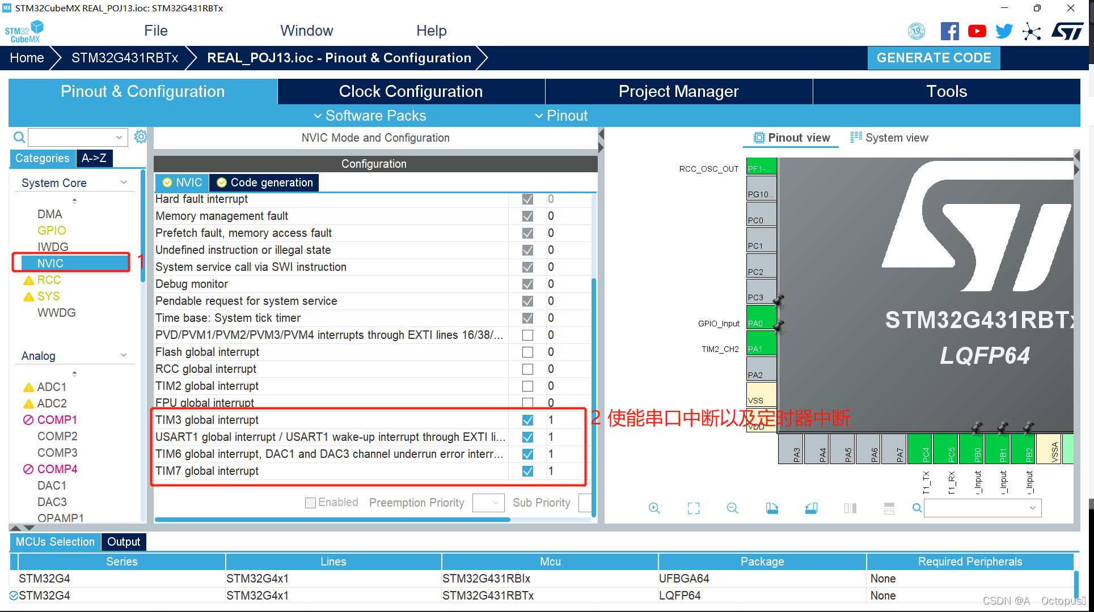Click the STM32G431RBTx breadcrumb
Viewport: 1094px width, 612px height.
(125, 58)
